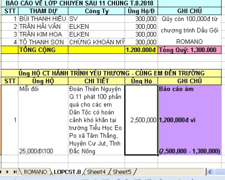Screen dimensions: 225x180
Task: Go to next sheet with tab arrow
Action: tap(7, 172)
